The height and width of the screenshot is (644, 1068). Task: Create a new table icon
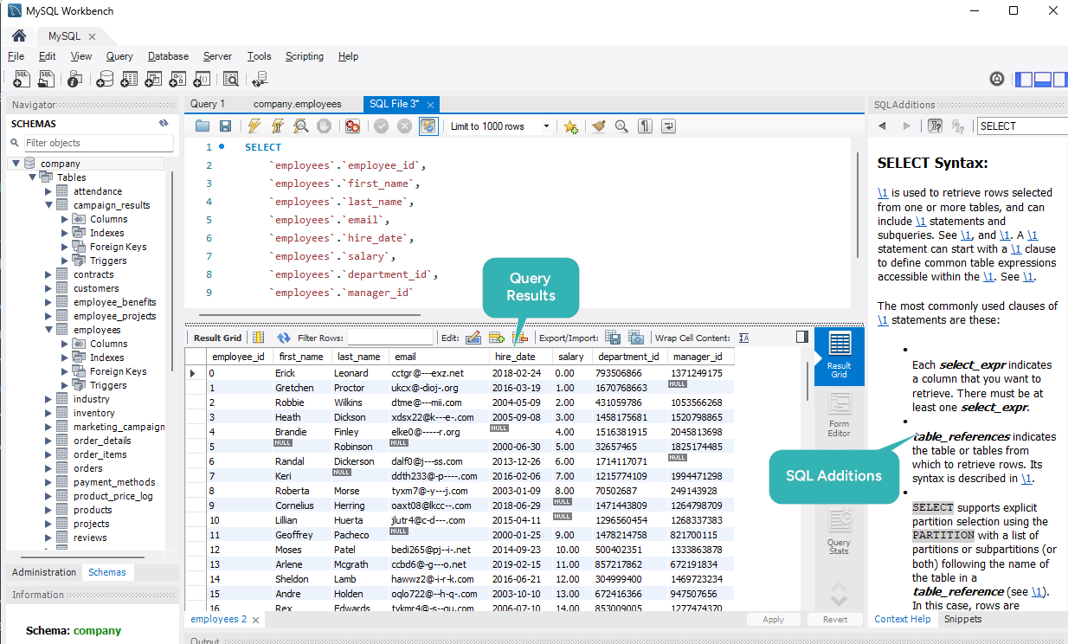pyautogui.click(x=129, y=79)
